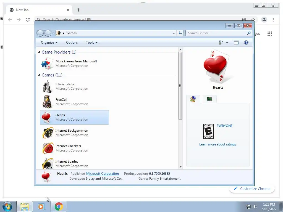Click the games list vertical scrollbar thumb

click(180, 86)
